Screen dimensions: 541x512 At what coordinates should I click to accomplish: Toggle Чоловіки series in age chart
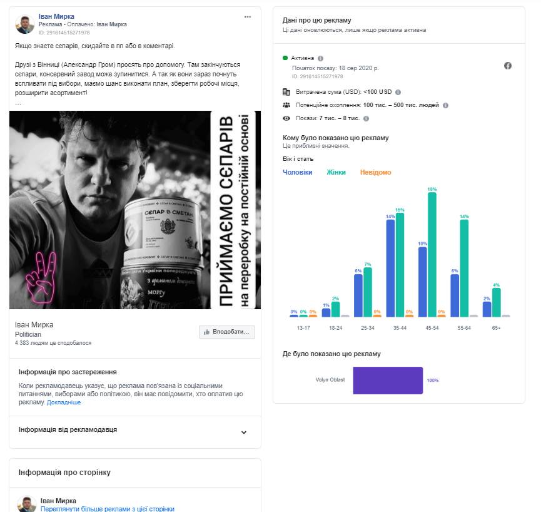point(297,172)
